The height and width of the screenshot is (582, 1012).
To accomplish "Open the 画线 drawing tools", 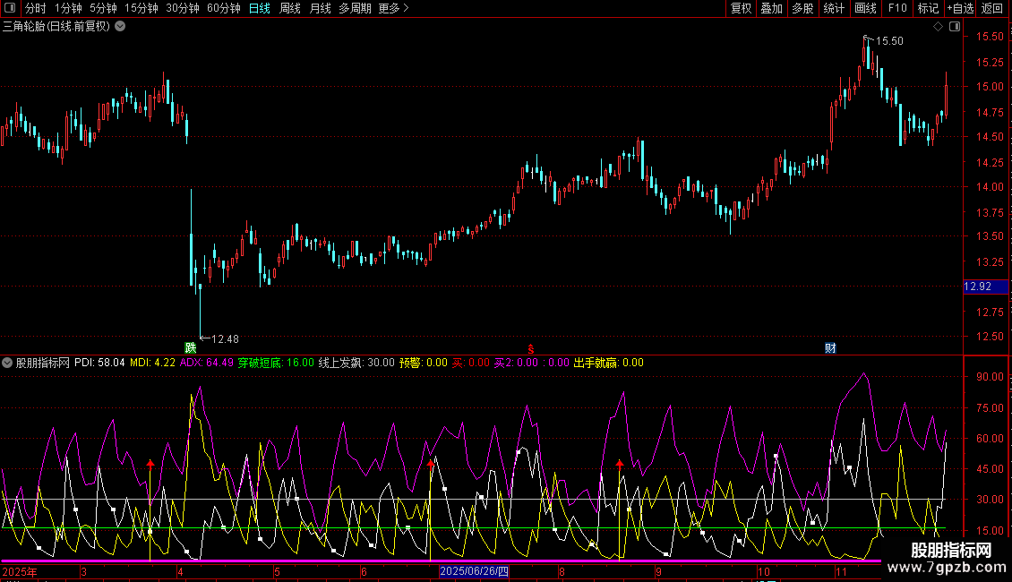I will 865,8.
